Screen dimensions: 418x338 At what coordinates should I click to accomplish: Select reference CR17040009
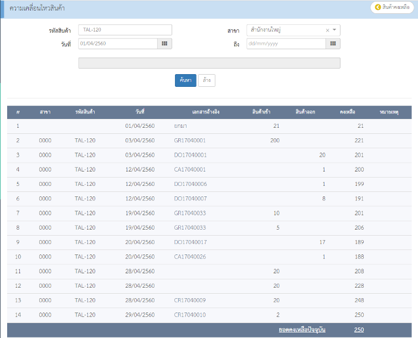coord(190,300)
